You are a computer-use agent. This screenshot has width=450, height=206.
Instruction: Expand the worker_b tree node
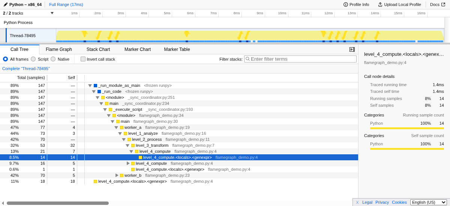click(117, 175)
